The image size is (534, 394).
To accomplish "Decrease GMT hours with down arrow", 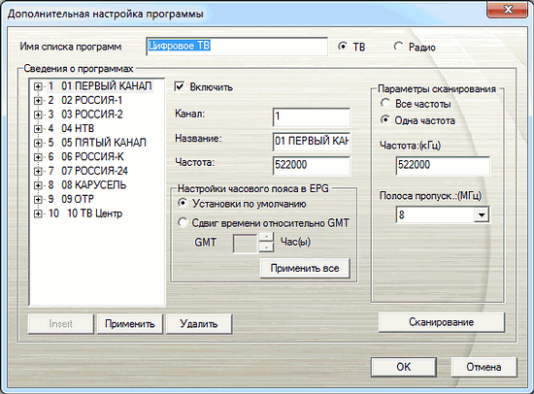I will [266, 247].
